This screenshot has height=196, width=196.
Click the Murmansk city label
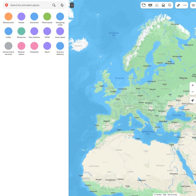click(175, 24)
